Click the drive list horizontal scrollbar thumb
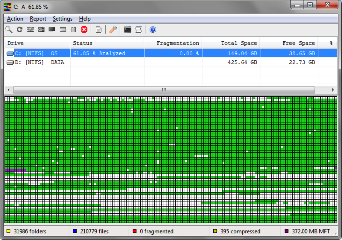Screen dimensions: 342x240 [x=164, y=90]
